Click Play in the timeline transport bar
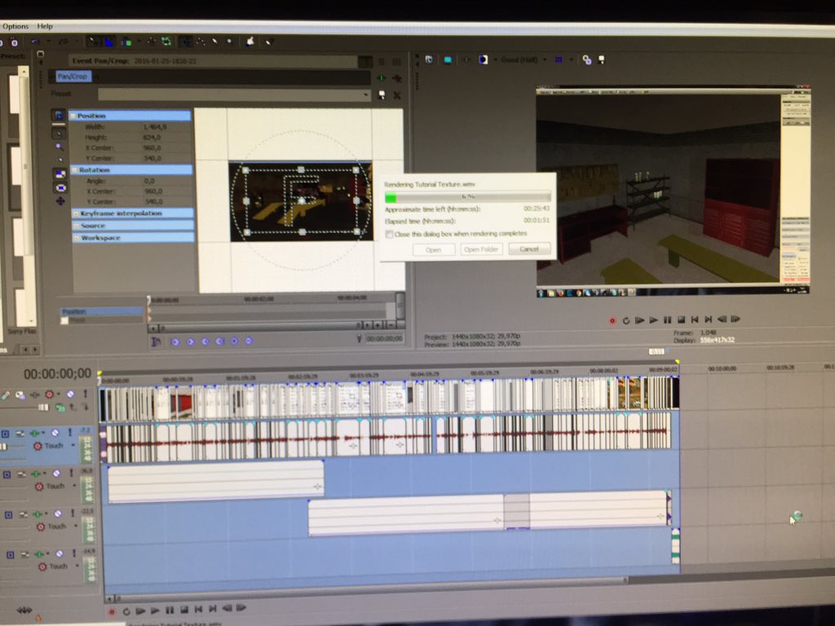The width and height of the screenshot is (835, 626). tap(155, 610)
